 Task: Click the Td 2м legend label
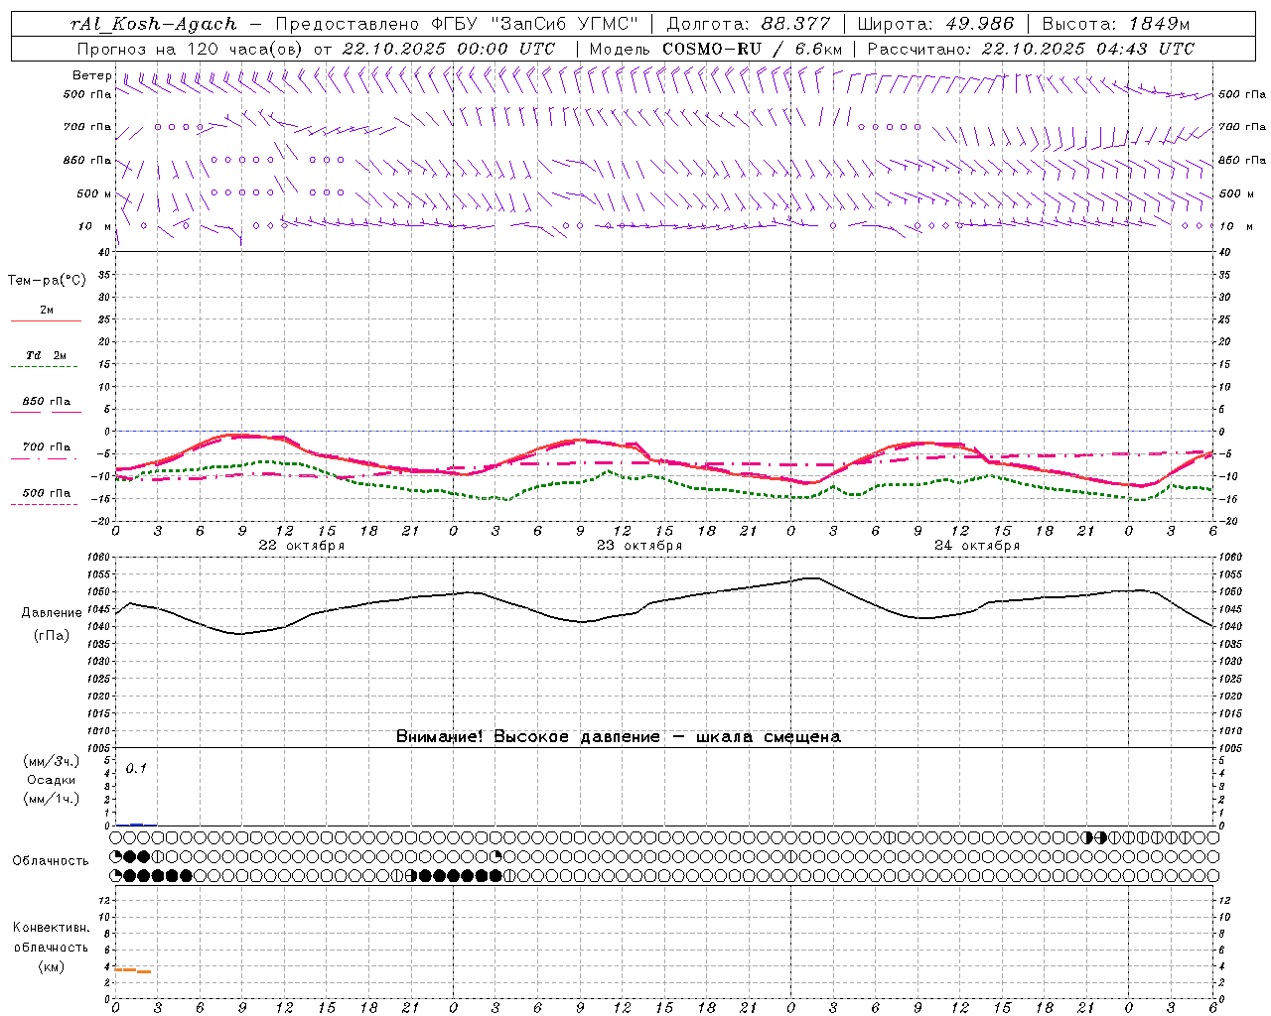point(46,355)
